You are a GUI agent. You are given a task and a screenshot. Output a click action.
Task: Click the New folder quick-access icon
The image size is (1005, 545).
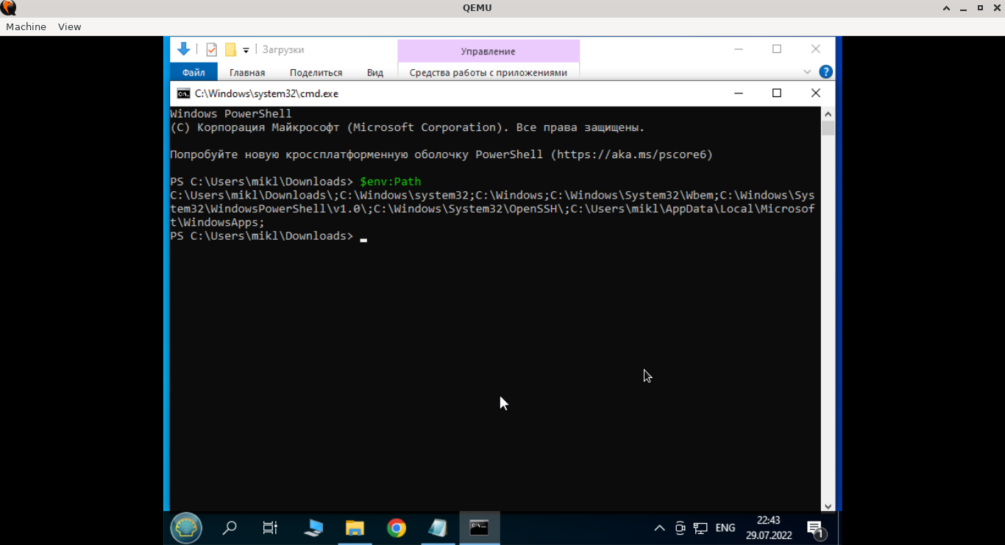pyautogui.click(x=230, y=49)
